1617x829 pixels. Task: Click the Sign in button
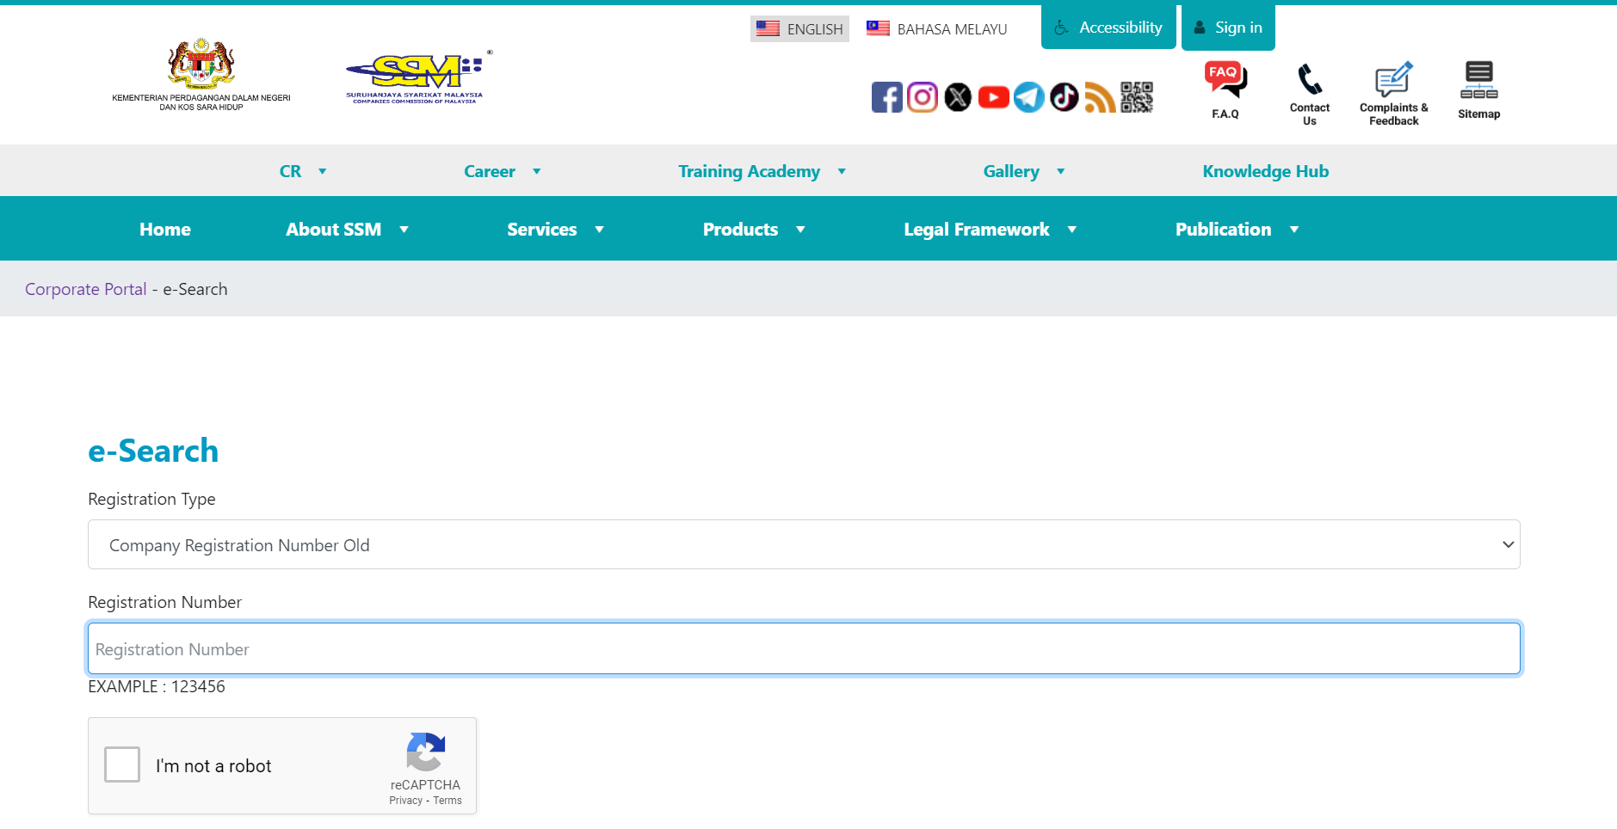click(x=1228, y=28)
